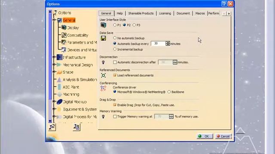Click the Conferencing icon

pos(103,89)
